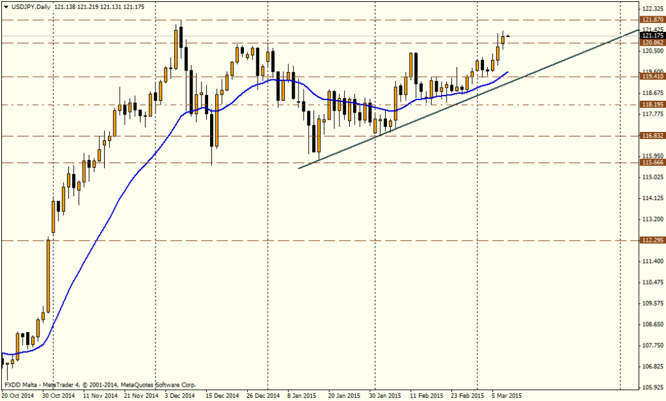Select the 118.195 dash-dot level label
Screen dimensions: 666x401
pyautogui.click(x=651, y=105)
